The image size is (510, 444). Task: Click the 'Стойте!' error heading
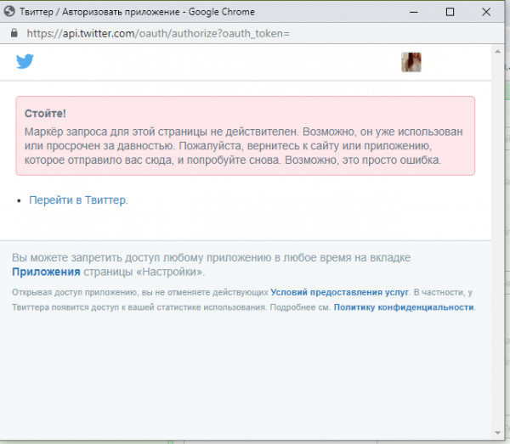[45, 114]
